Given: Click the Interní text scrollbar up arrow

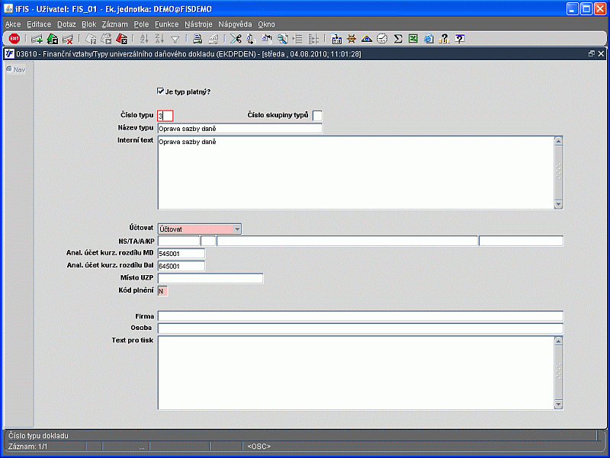Looking at the screenshot, I should (559, 141).
